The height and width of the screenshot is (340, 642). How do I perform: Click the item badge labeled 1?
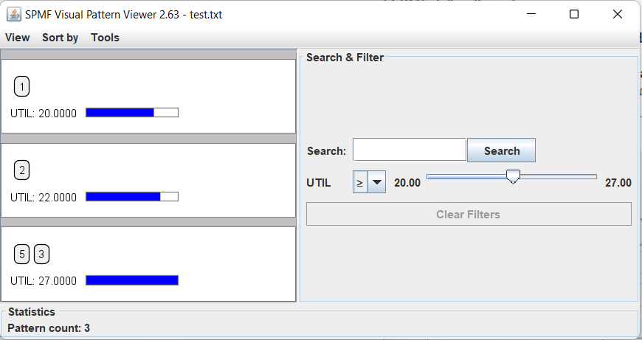pyautogui.click(x=22, y=88)
